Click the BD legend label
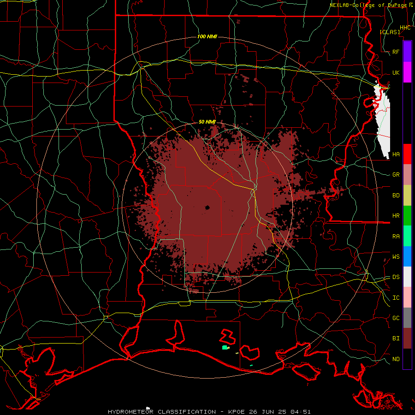 (x=396, y=196)
